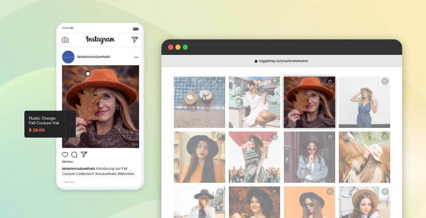The width and height of the screenshot is (426, 218).
Task: Click shopping bag icon on orange hat gallery thumbnail
Action: [x=330, y=81]
